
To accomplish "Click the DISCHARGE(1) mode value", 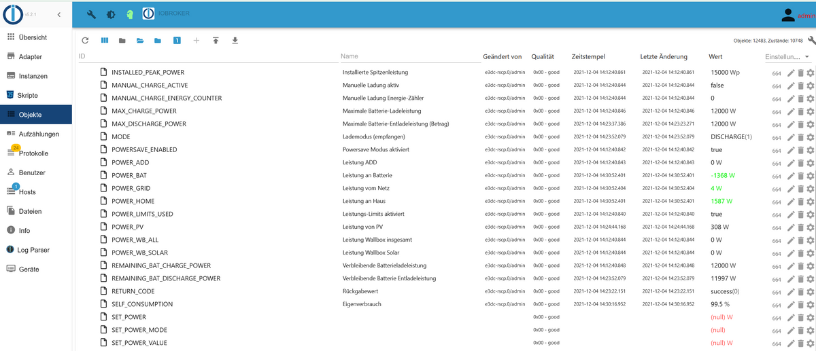I will coord(732,137).
